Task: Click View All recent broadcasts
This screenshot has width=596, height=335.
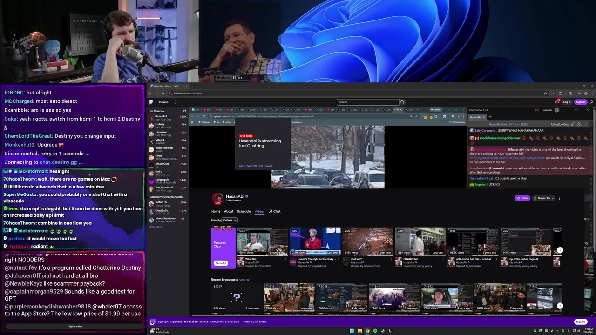Action: coord(244,280)
